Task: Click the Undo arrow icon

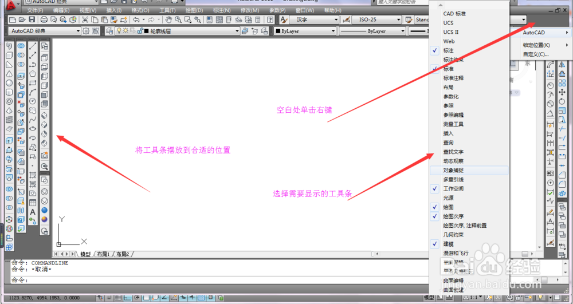Action: click(x=136, y=19)
